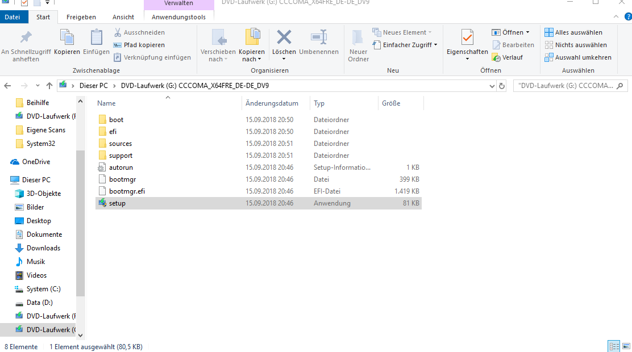This screenshot has height=352, width=632.
Task: Click Nichts auswählen
Action: pos(576,45)
